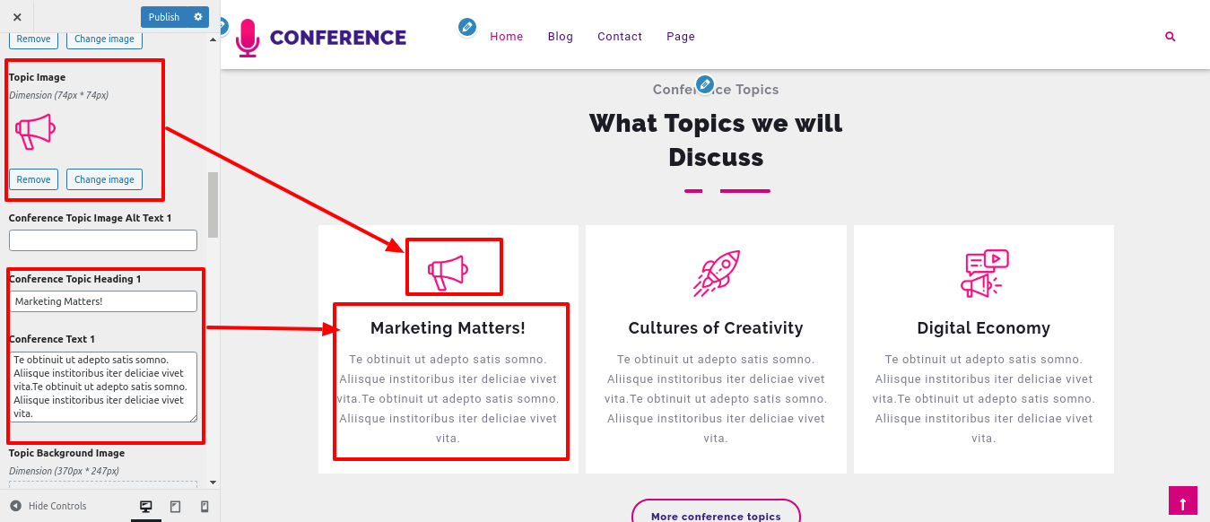This screenshot has width=1210, height=522.
Task: Close the Customizer panel
Action: tap(17, 17)
